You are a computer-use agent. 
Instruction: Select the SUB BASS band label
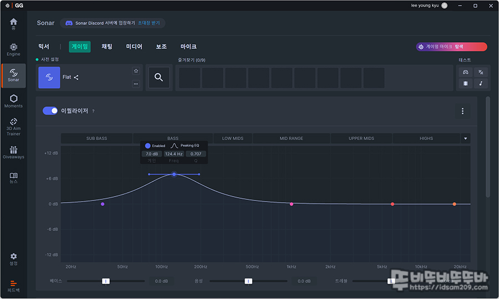96,138
